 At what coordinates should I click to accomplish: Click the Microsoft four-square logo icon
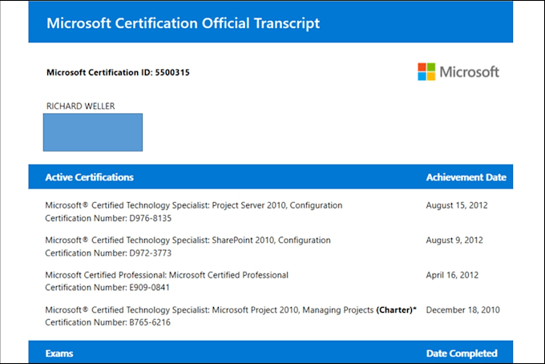tap(426, 71)
